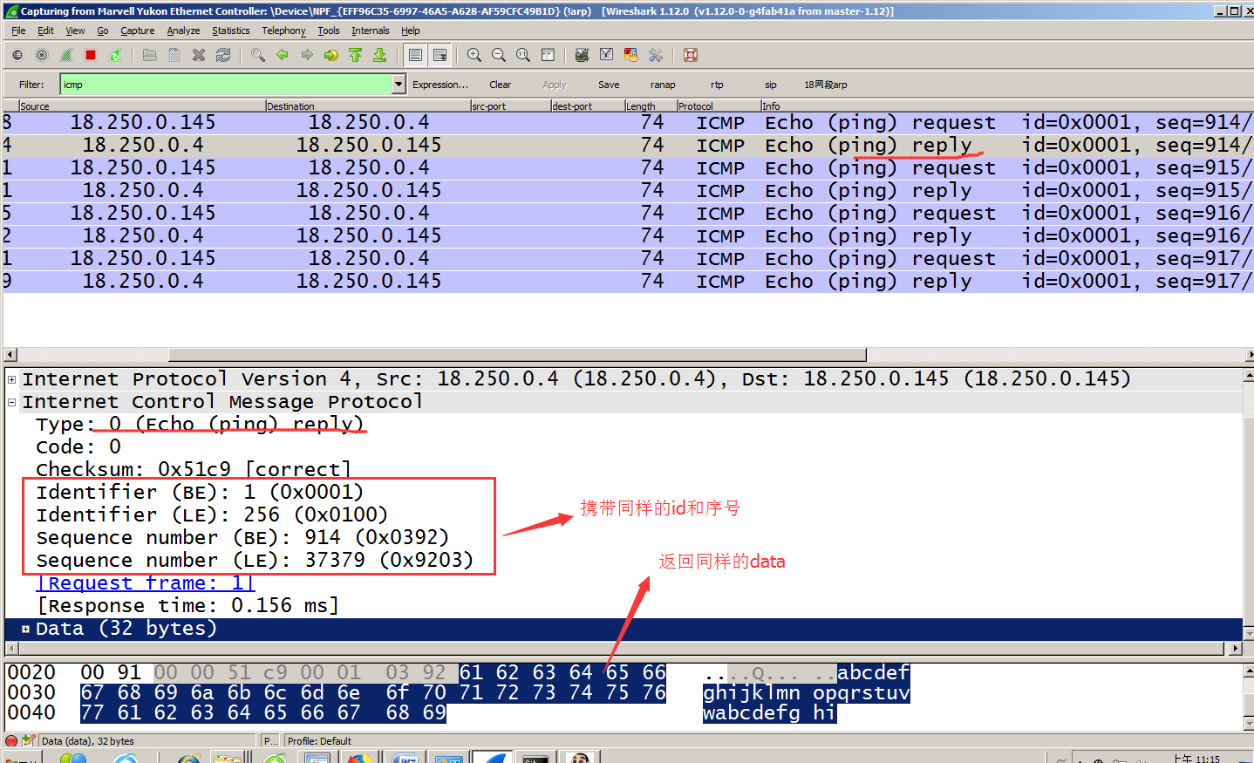The width and height of the screenshot is (1254, 763).
Task: Open the capture interfaces list icon
Action: (17, 55)
